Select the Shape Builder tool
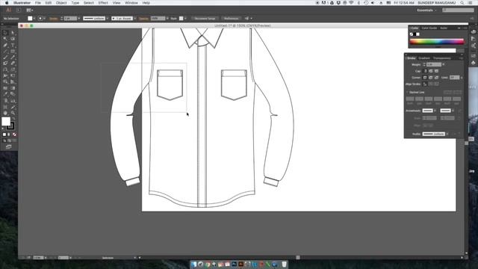Viewport: 478px width, 269px height. pyautogui.click(x=5, y=81)
